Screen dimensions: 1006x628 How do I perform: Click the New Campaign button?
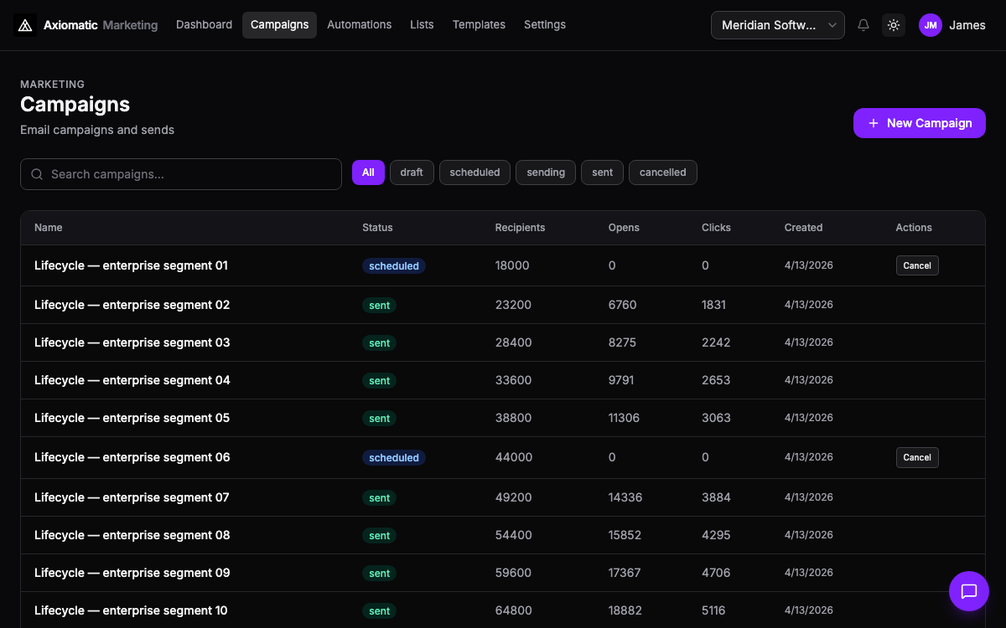click(x=919, y=123)
